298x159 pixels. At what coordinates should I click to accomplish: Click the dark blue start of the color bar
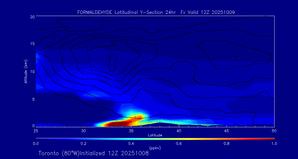39,139
